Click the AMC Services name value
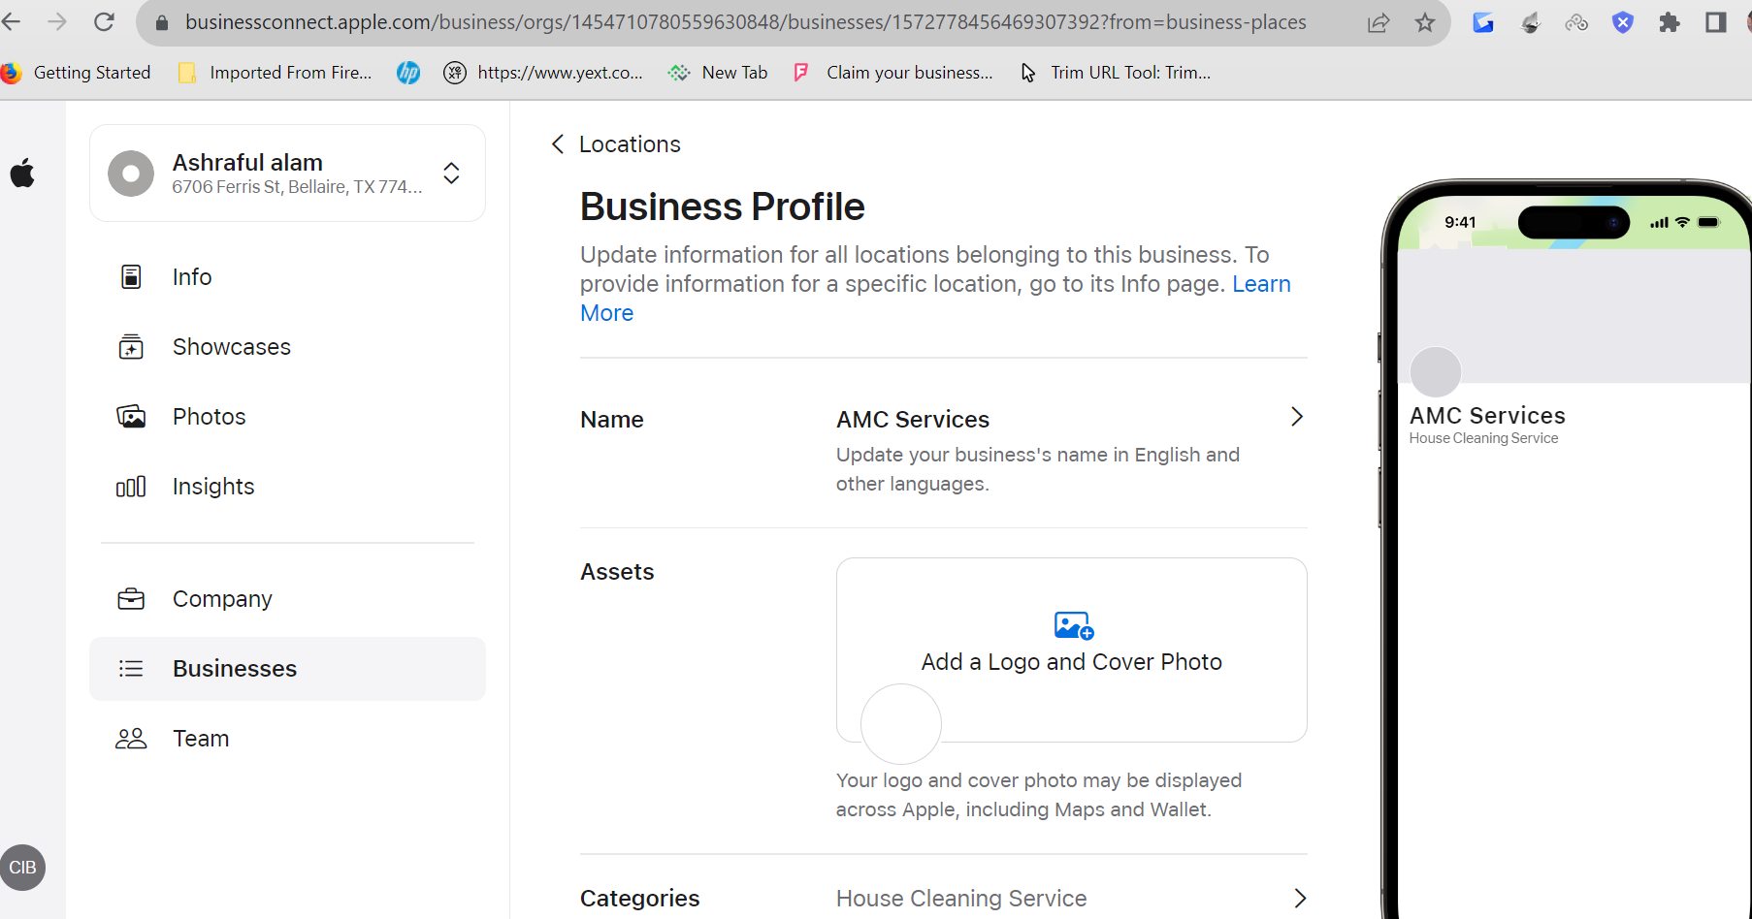This screenshot has width=1752, height=919. 913,420
